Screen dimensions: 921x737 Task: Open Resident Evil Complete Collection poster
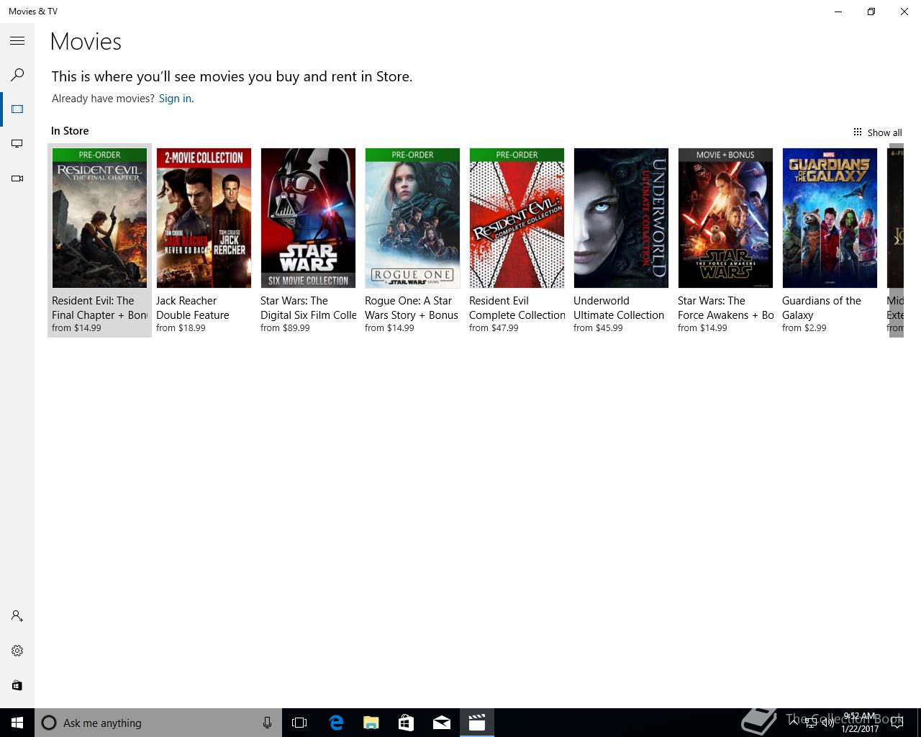point(517,218)
